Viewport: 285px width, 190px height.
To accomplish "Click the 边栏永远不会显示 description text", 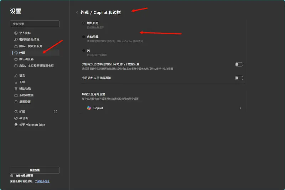I will [97, 55].
